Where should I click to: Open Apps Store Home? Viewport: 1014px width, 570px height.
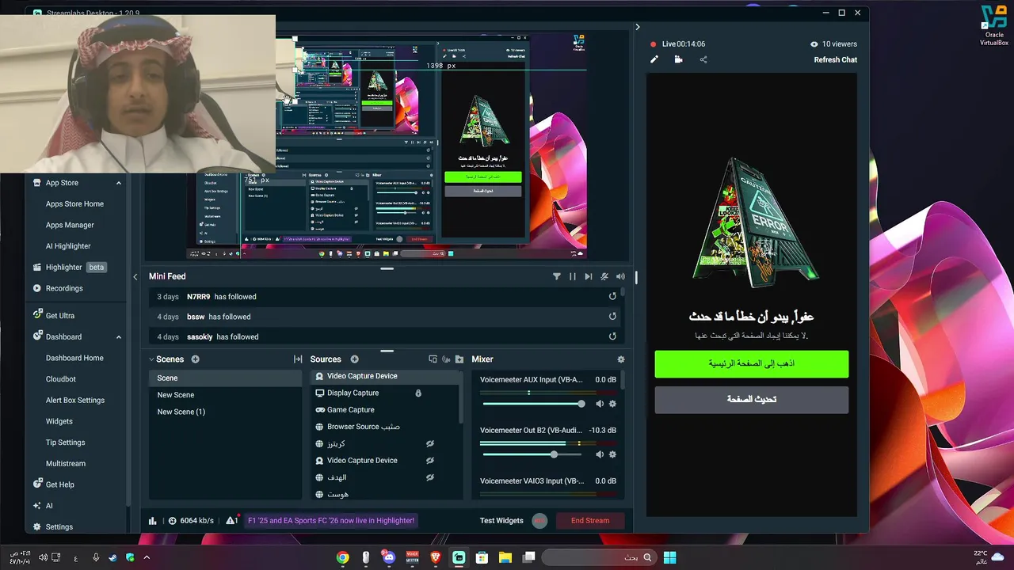coord(74,203)
